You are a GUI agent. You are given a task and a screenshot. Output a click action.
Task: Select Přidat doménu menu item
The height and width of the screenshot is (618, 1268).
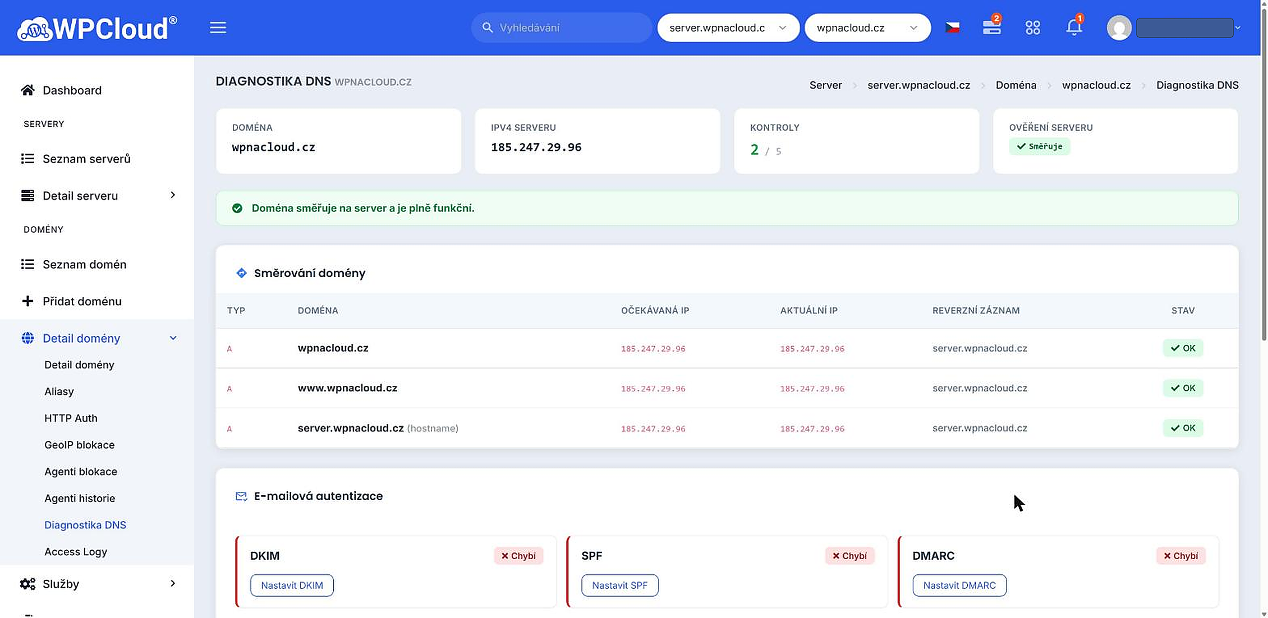[82, 301]
